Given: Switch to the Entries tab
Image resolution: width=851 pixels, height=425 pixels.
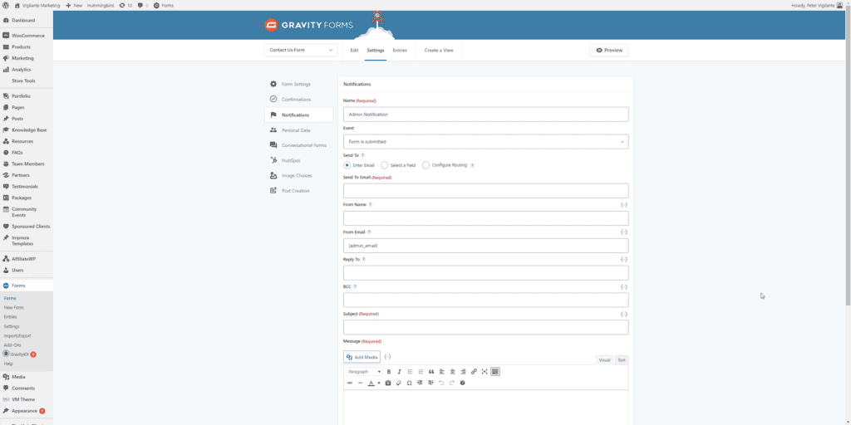Looking at the screenshot, I should click(x=400, y=50).
